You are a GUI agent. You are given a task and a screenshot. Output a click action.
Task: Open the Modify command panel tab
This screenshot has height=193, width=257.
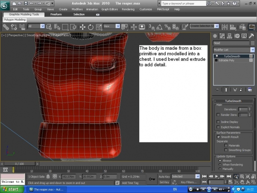point(222,36)
